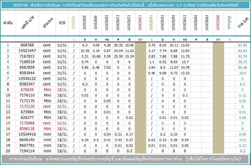
Task: Click account number 673984
Action: coord(27,112)
